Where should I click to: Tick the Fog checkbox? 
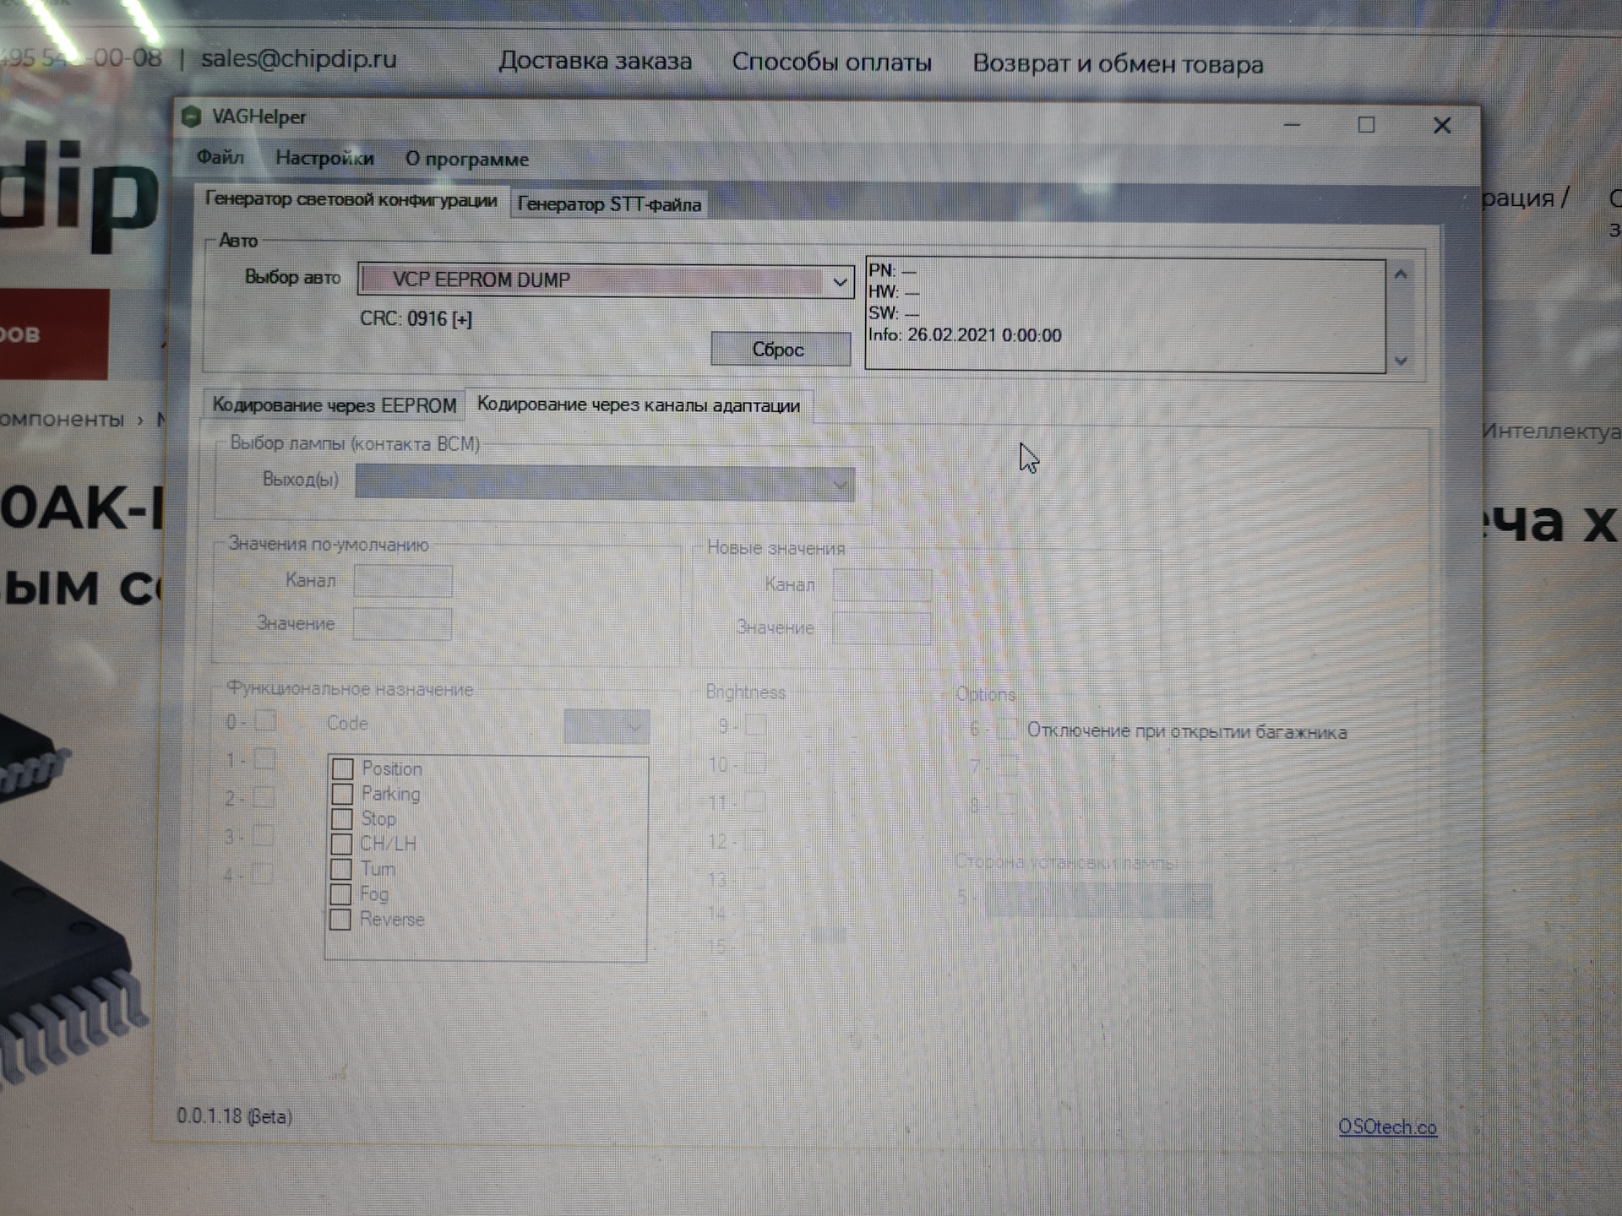pos(340,894)
